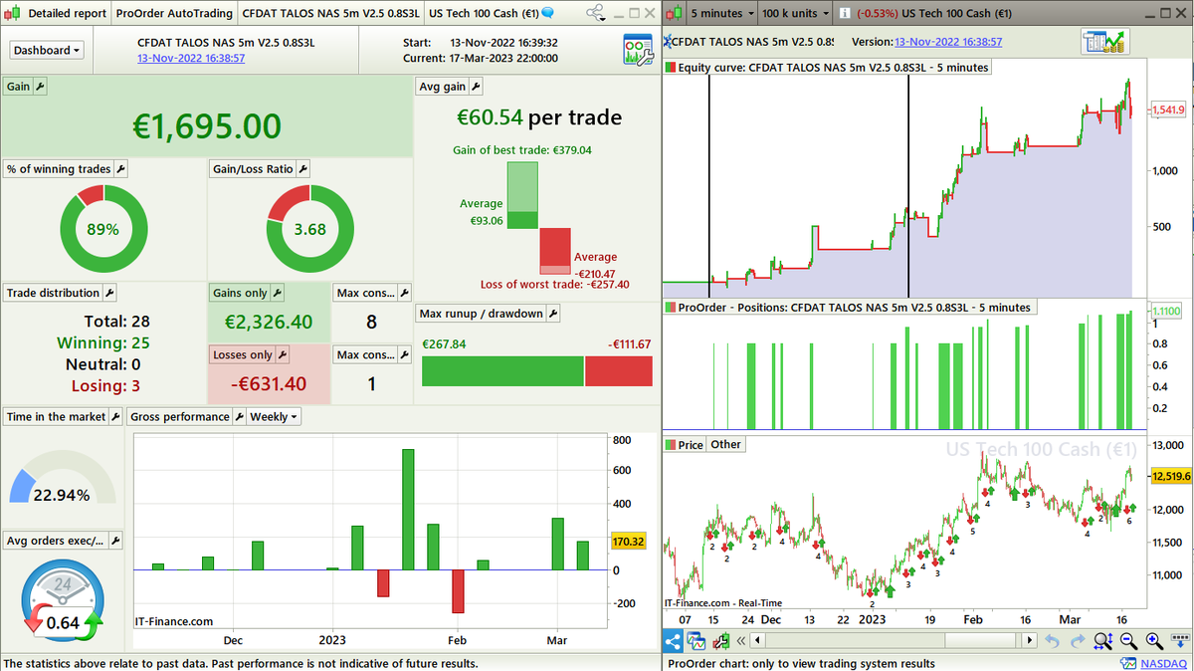
Task: Click the redo arrow in chart toolbar
Action: pos(1079,641)
